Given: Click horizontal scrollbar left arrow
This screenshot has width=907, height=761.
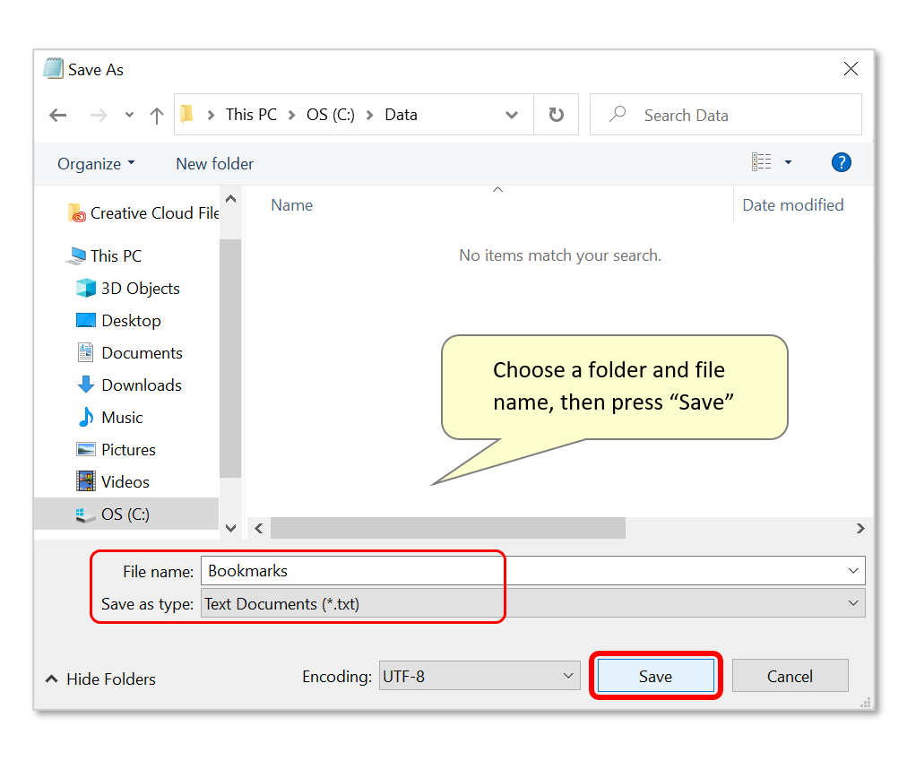Looking at the screenshot, I should 258,528.
